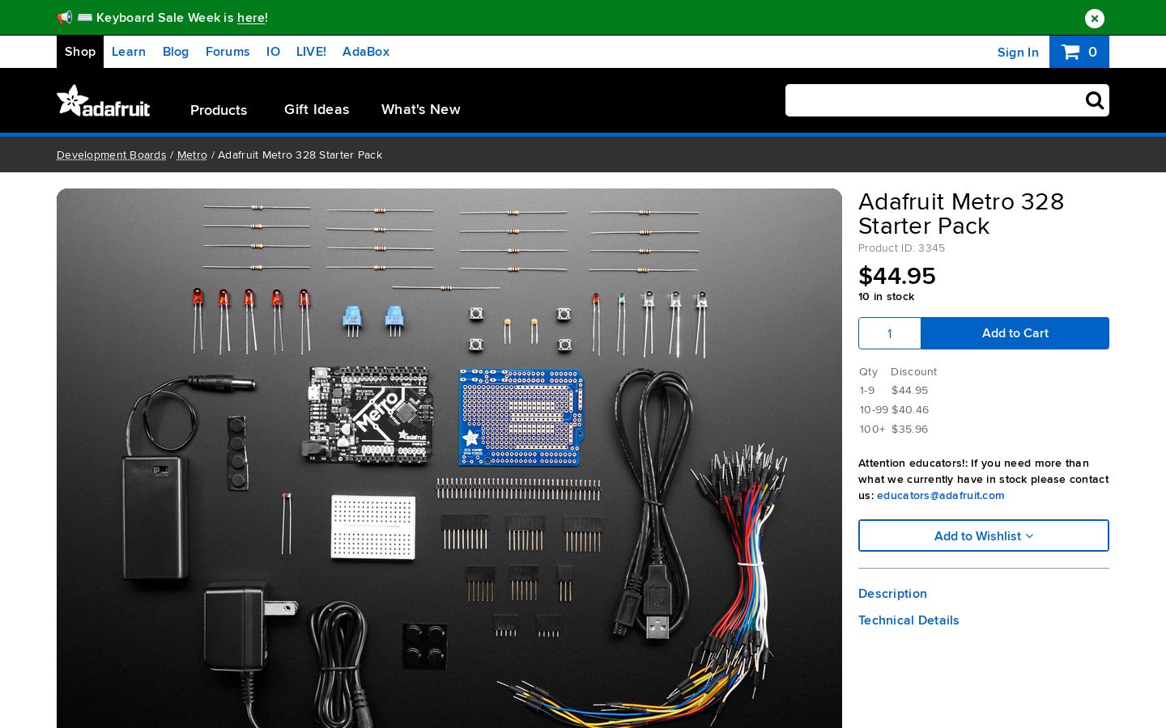Expand the Add to Wishlist dropdown
This screenshot has width=1166, height=728.
click(984, 535)
